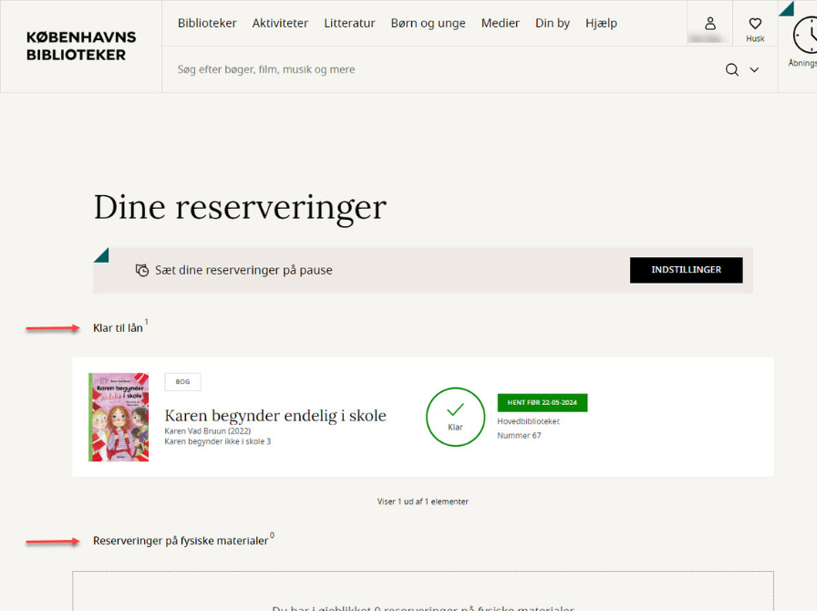Open the Litteratur menu
This screenshot has width=817, height=611.
(349, 24)
